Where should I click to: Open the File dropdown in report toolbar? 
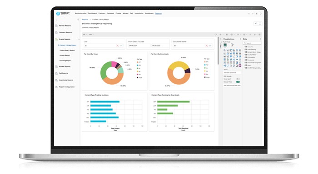[x=85, y=35]
